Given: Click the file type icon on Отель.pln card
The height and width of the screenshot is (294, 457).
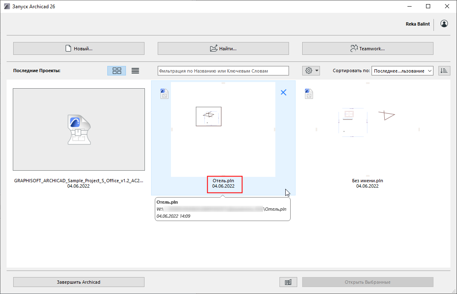Looking at the screenshot, I should coord(164,94).
